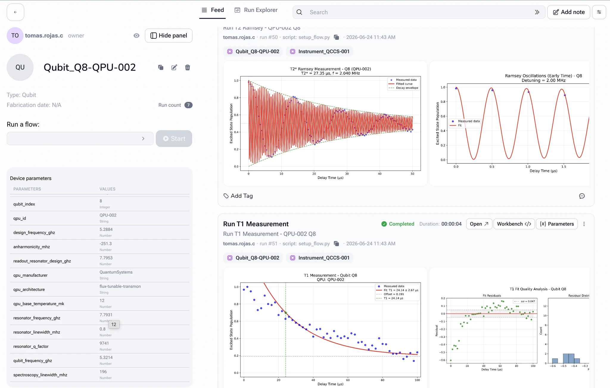
Task: Click Qubit_Q8-QPU-002 chip on run #50
Action: (x=253, y=52)
